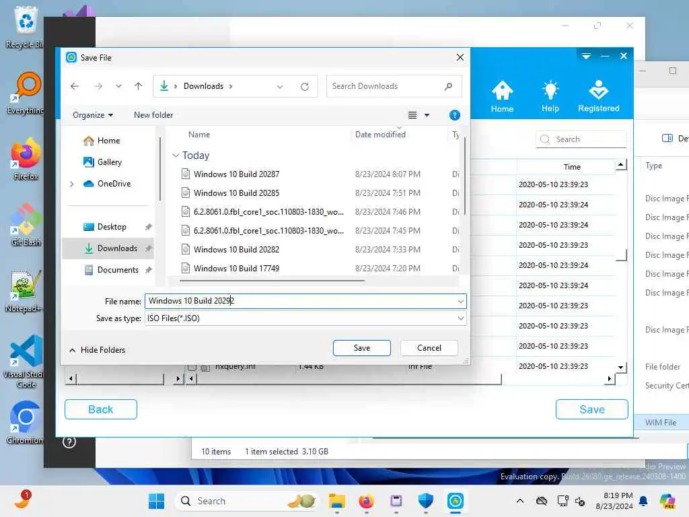Screen dimensions: 689x517
Task: Click large Save button in app
Action: [592, 409]
